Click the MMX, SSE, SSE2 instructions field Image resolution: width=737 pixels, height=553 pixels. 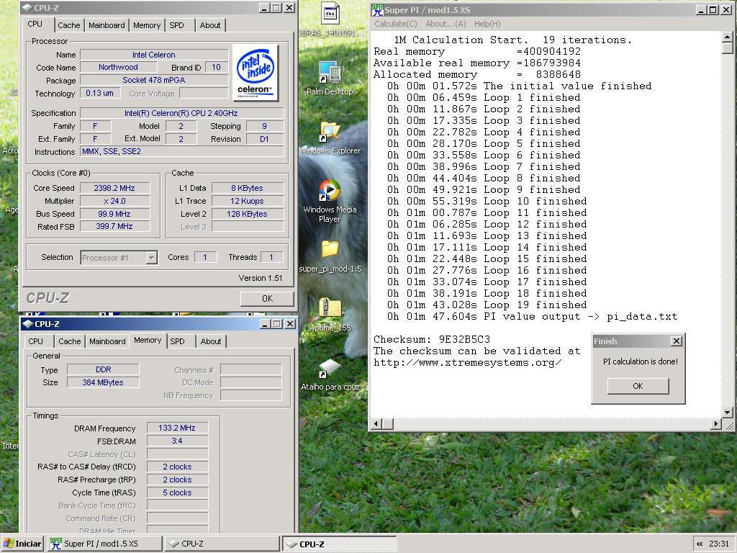click(x=182, y=151)
